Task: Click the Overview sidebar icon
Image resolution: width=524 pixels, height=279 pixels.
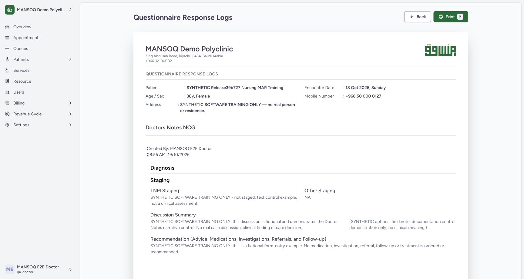Action: click(7, 27)
